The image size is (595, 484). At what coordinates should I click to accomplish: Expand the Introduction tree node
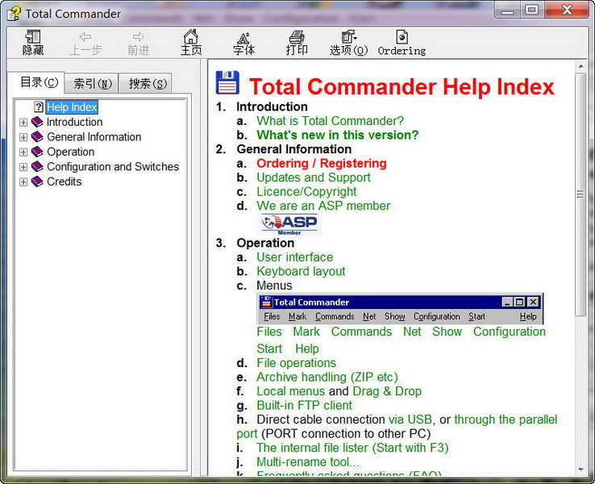coord(23,123)
